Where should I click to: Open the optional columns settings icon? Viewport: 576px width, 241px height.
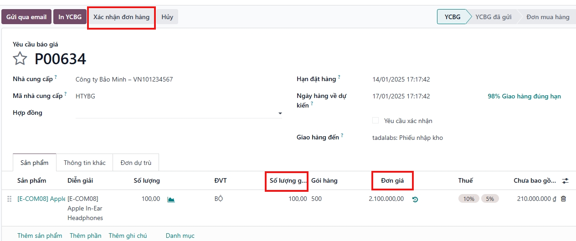pos(565,181)
